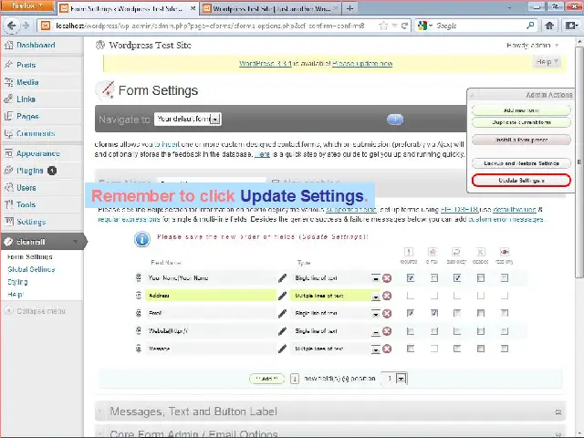Collapse the WordPress sidebar menu
This screenshot has width=584, height=438.
pyautogui.click(x=36, y=311)
